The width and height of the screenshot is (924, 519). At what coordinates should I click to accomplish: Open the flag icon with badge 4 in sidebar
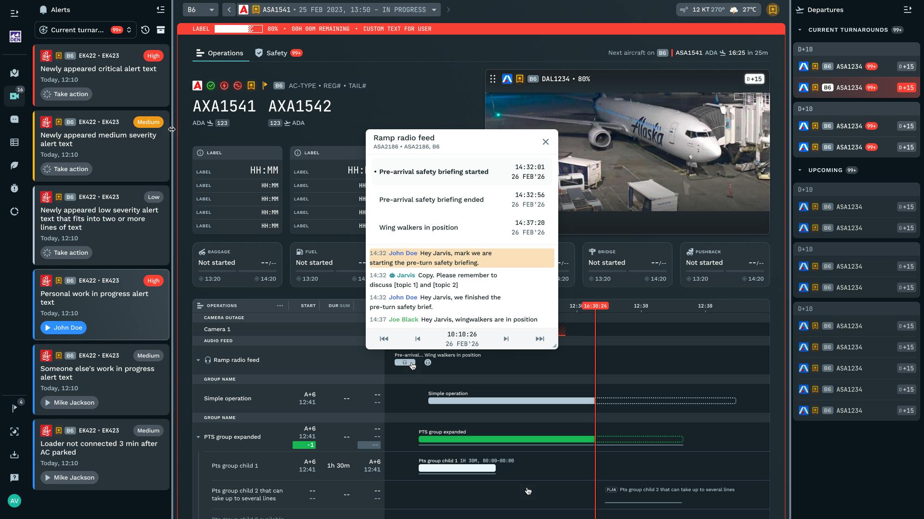14,408
